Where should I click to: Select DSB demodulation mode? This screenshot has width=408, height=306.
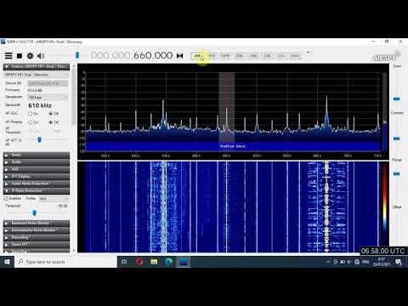(240, 56)
